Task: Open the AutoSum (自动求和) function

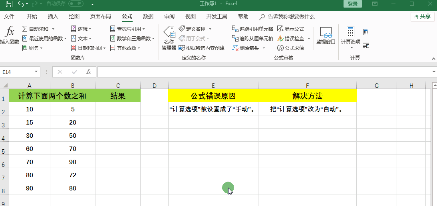Action: pos(38,29)
